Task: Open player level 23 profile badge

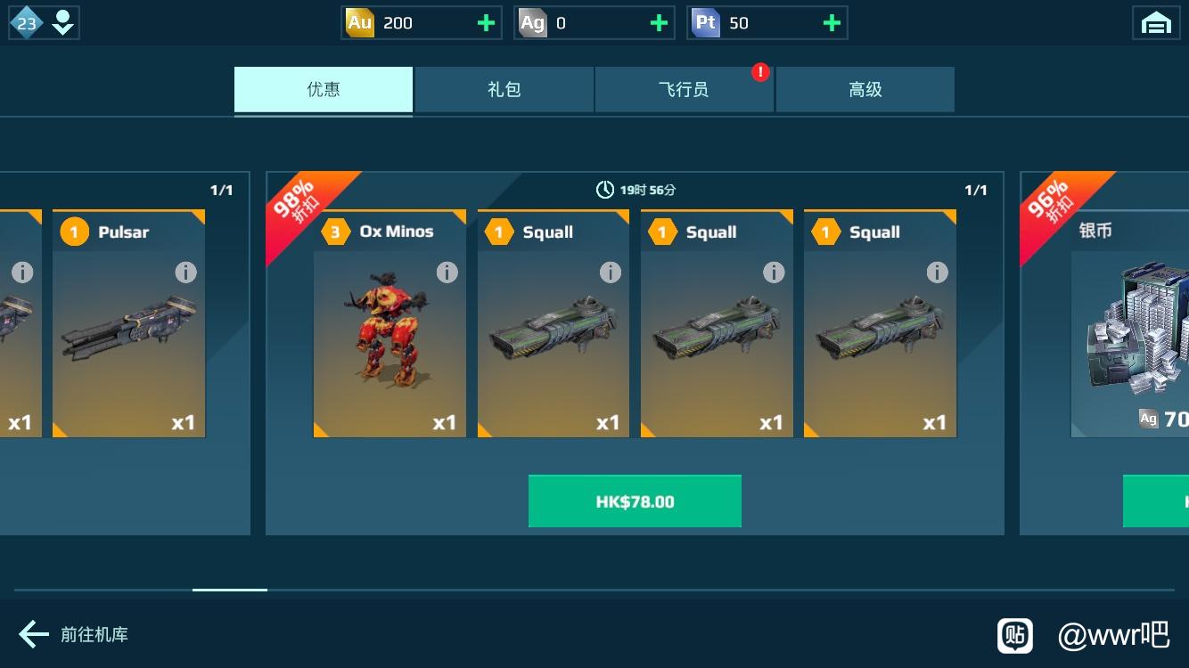Action: tap(44, 23)
